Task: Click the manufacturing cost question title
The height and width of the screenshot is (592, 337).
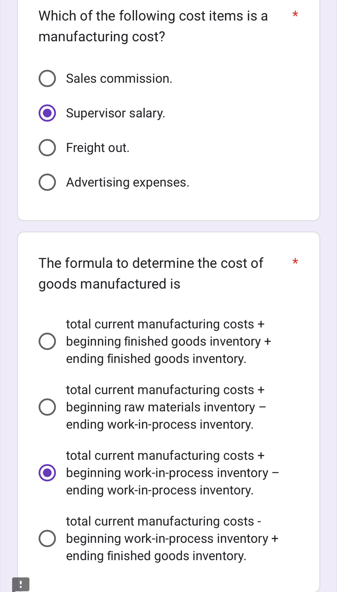Action: [x=153, y=26]
